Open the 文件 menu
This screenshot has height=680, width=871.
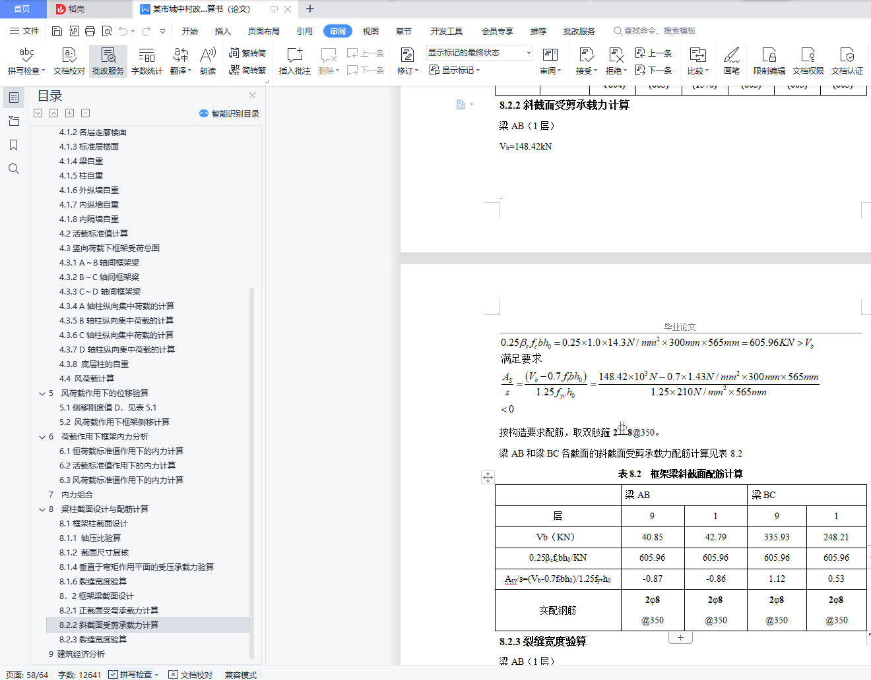(x=24, y=31)
